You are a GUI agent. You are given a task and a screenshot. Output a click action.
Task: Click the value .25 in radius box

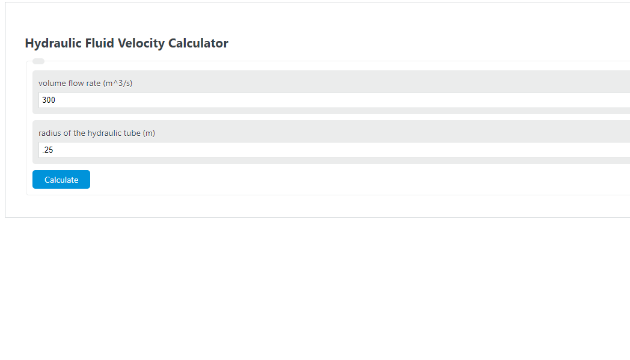(46, 150)
